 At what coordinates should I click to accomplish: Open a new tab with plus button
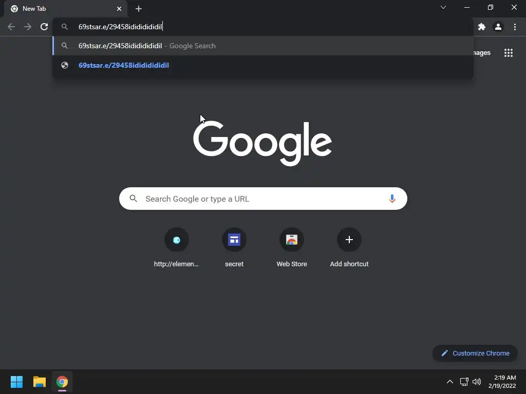tap(139, 9)
